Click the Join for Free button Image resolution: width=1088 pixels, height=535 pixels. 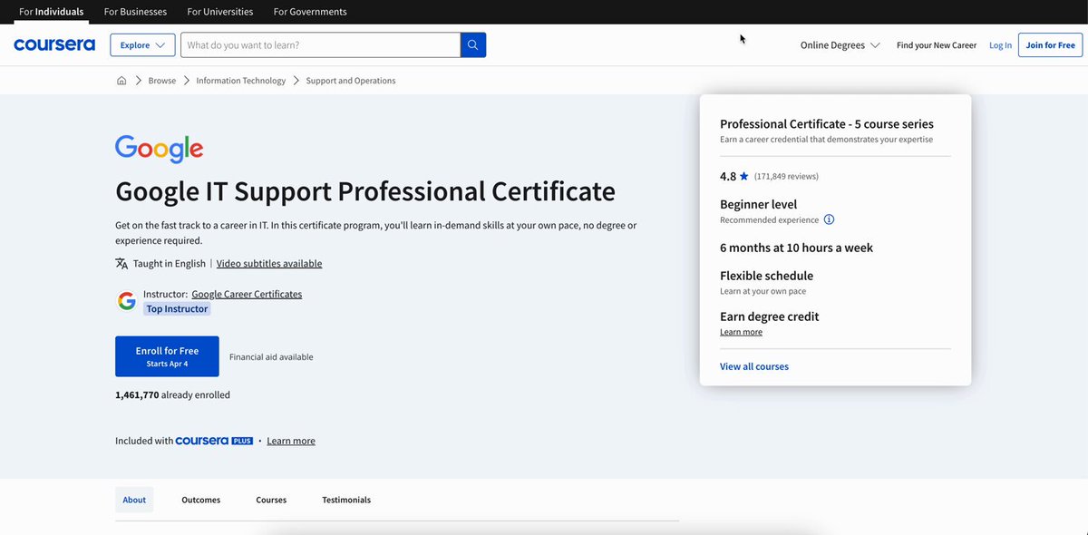[1051, 45]
